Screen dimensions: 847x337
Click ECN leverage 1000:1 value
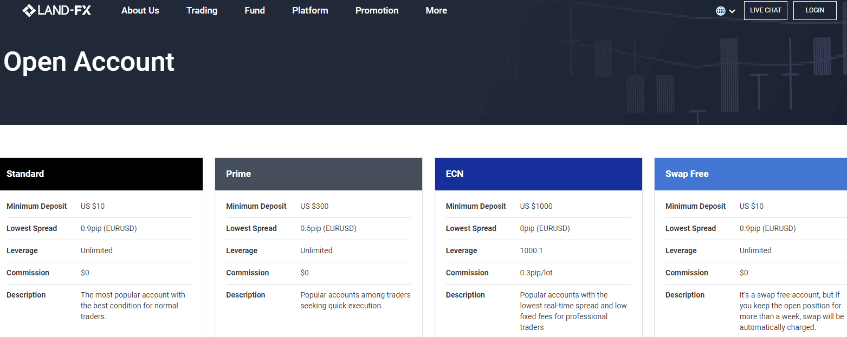coord(532,250)
